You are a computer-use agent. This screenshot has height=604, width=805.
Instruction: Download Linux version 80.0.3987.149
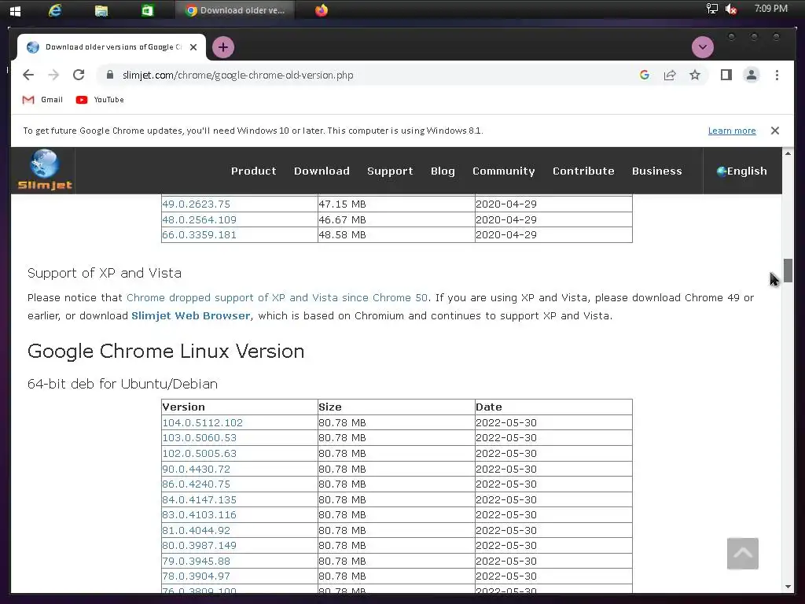199,546
